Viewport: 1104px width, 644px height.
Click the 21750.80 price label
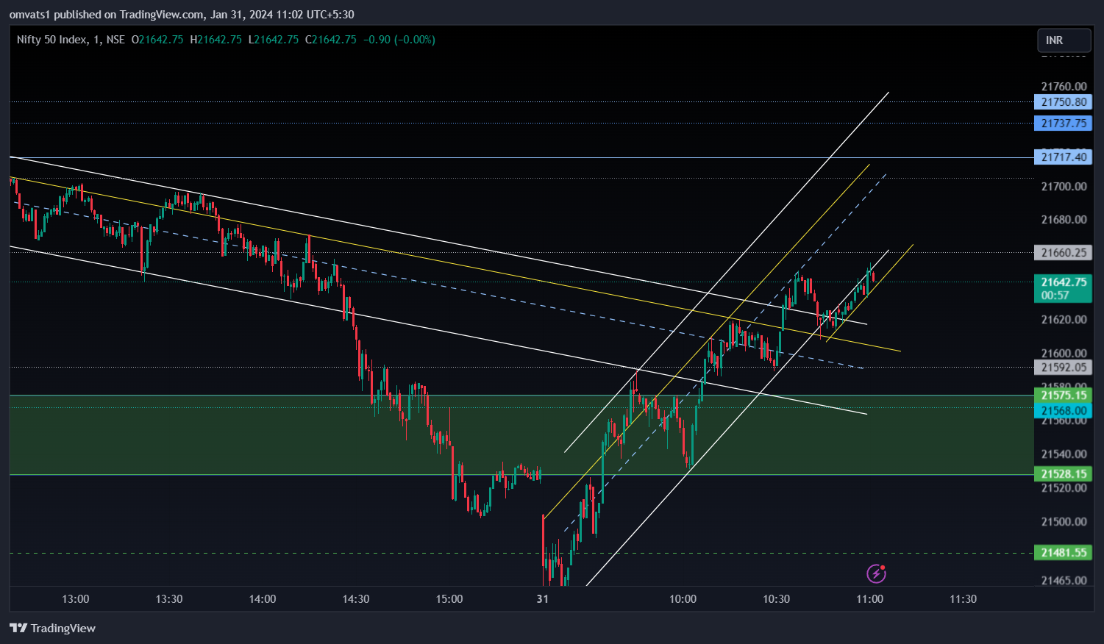(1064, 102)
